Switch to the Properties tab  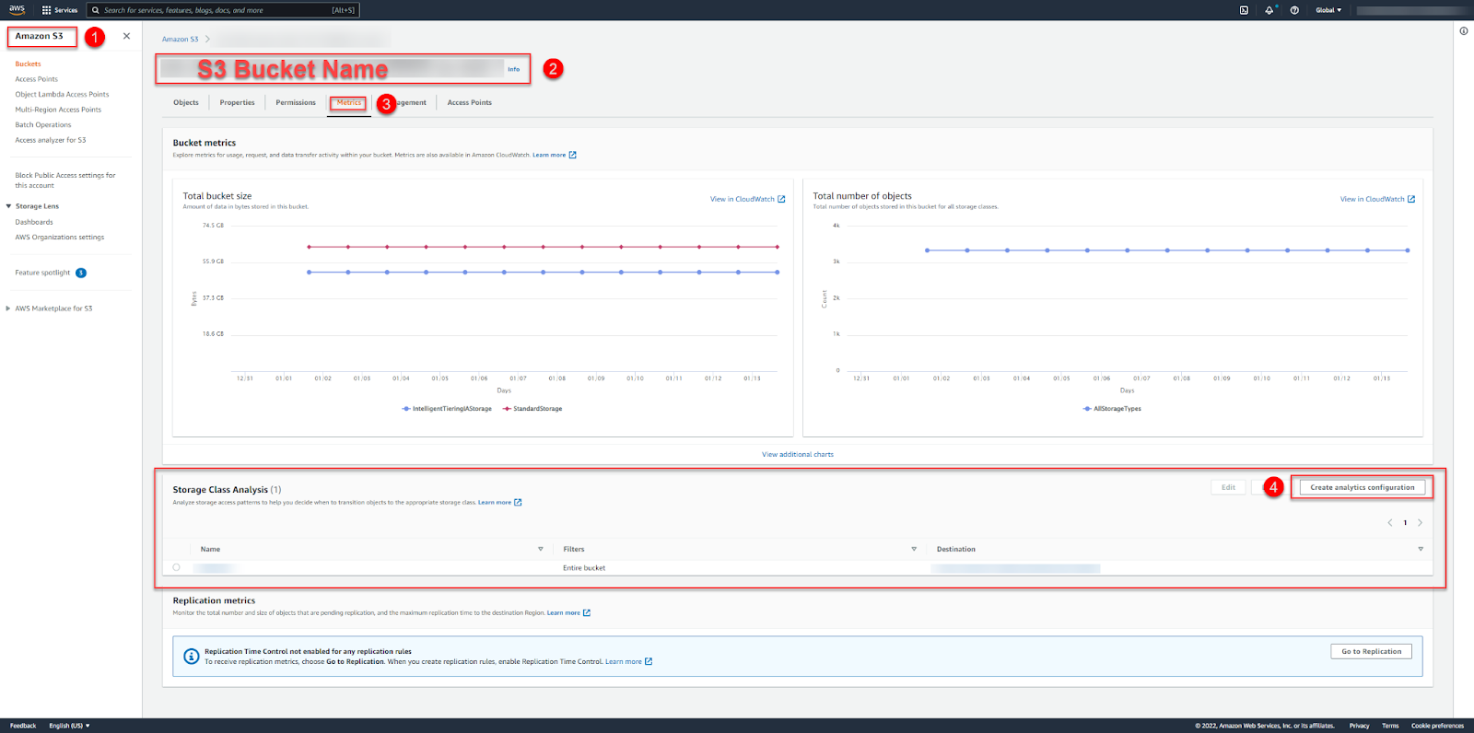click(237, 103)
